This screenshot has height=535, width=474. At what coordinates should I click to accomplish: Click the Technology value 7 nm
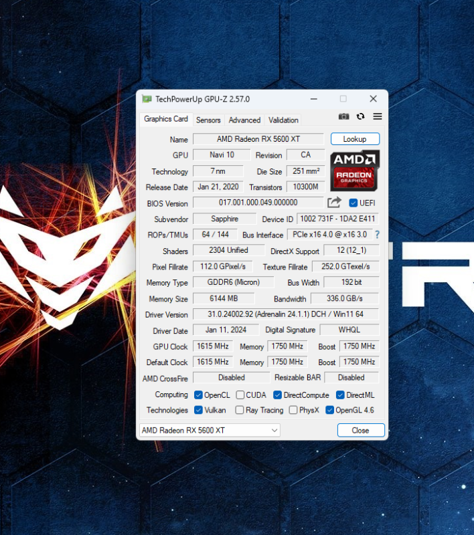[x=218, y=171]
